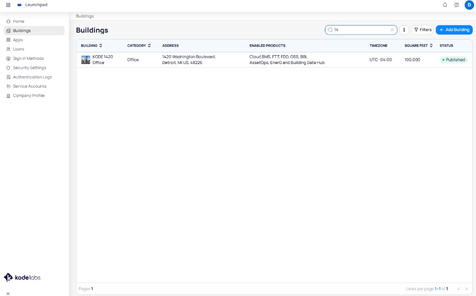Open Security Settings page
The height and width of the screenshot is (296, 476).
[x=34, y=68]
